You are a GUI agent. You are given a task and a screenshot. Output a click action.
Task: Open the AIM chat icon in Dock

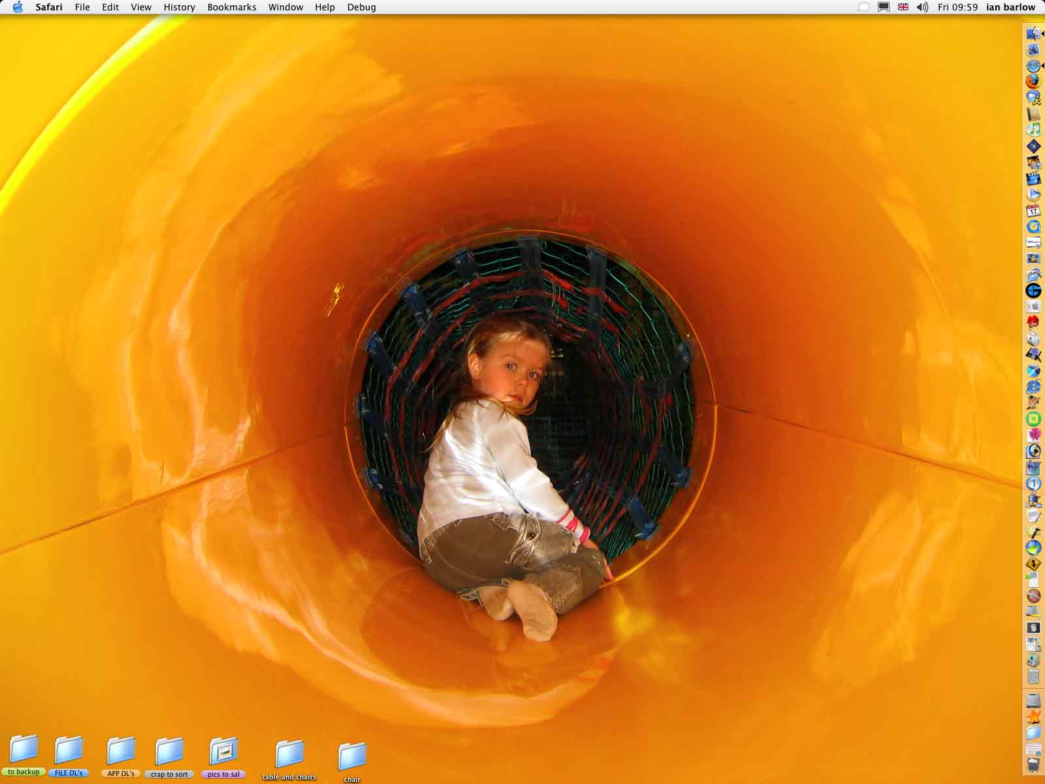(x=1033, y=98)
